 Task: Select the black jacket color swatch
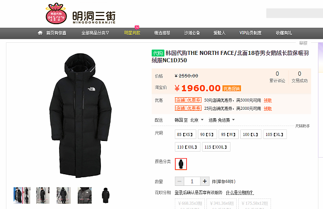pyautogui.click(x=181, y=164)
